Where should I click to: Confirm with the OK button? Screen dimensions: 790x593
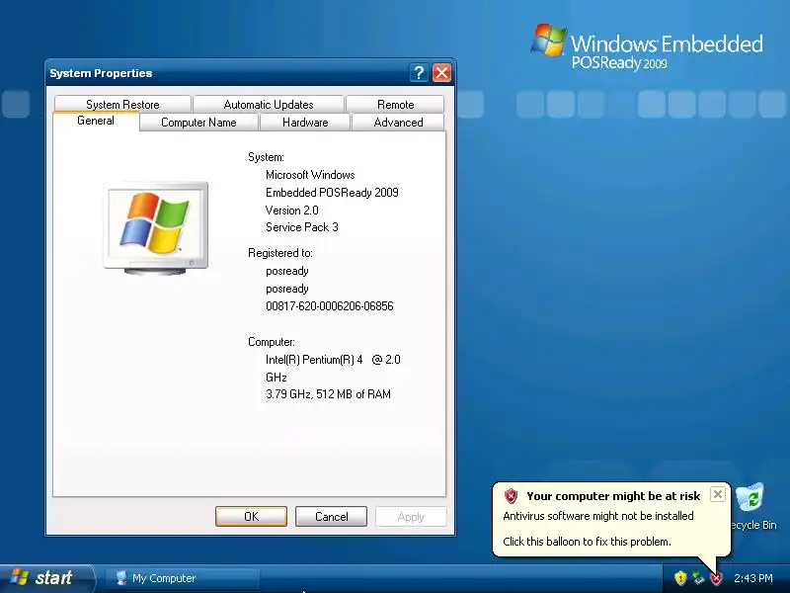coord(251,516)
